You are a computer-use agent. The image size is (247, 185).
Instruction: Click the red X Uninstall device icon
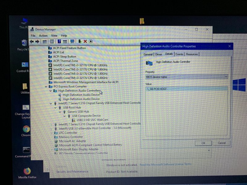(x=85, y=41)
